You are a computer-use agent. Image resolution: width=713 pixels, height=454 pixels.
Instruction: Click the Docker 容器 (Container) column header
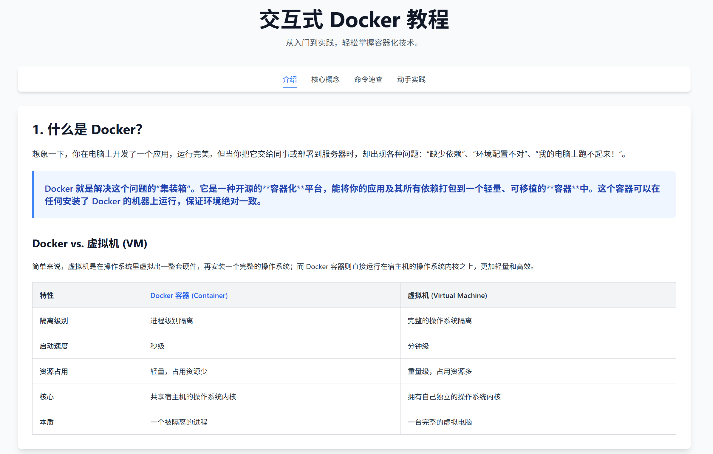point(189,296)
